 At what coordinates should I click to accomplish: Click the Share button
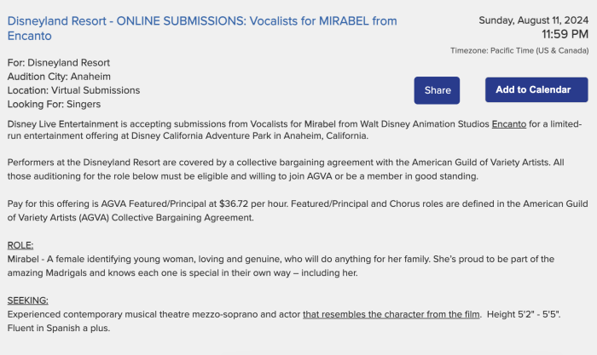(x=437, y=90)
